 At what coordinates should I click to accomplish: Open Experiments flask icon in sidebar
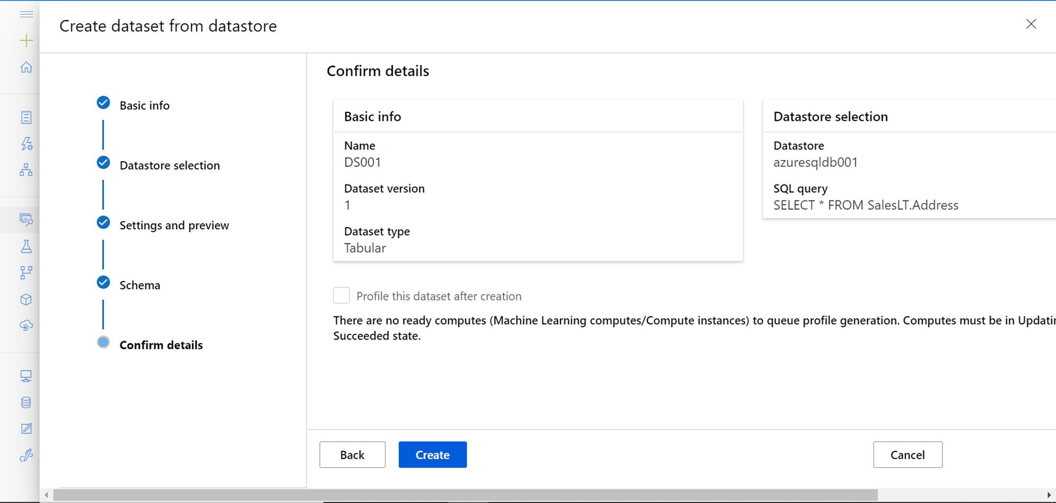(26, 246)
